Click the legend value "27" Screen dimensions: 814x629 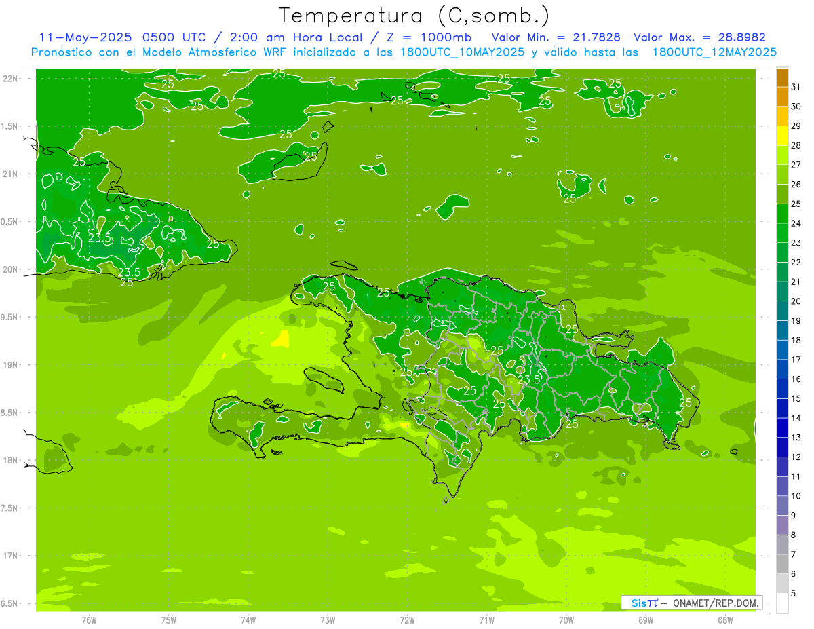(x=796, y=165)
